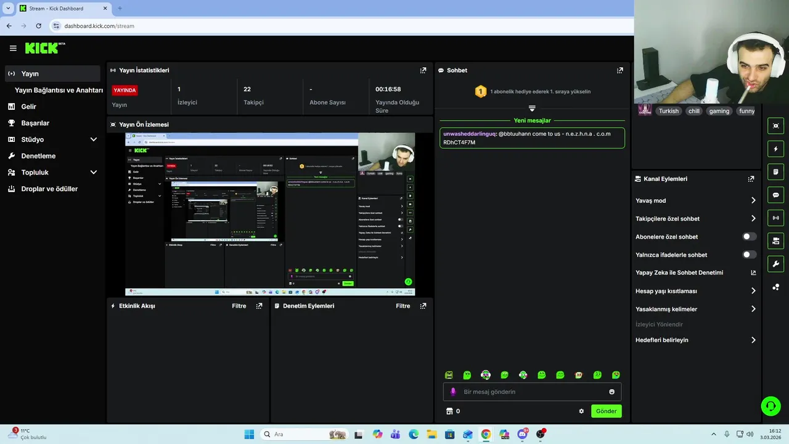This screenshot has width=789, height=444.
Task: Open Yasaklanmış kelimeler options chevron
Action: coord(753,309)
